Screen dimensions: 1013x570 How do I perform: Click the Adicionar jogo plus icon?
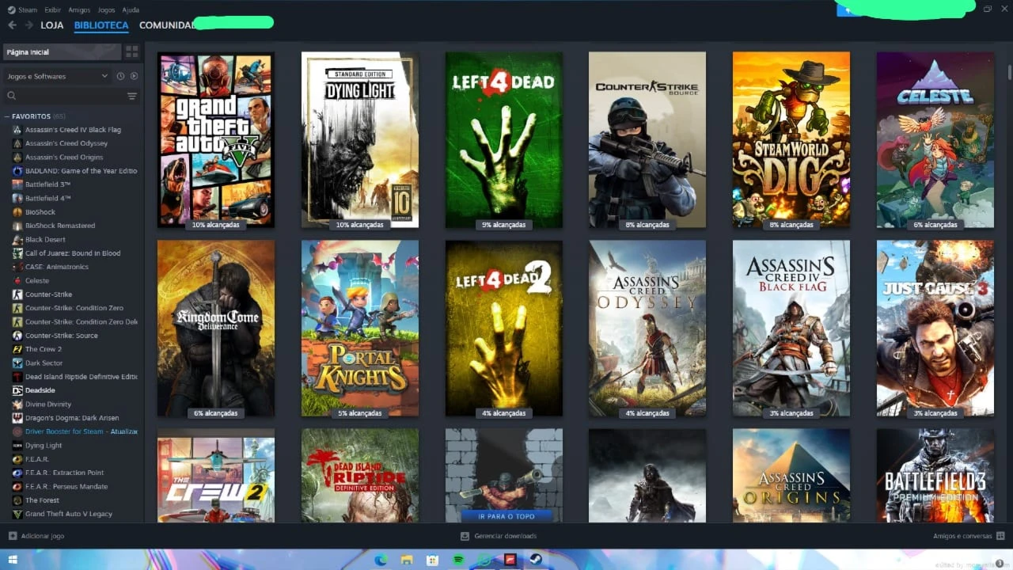tap(12, 536)
